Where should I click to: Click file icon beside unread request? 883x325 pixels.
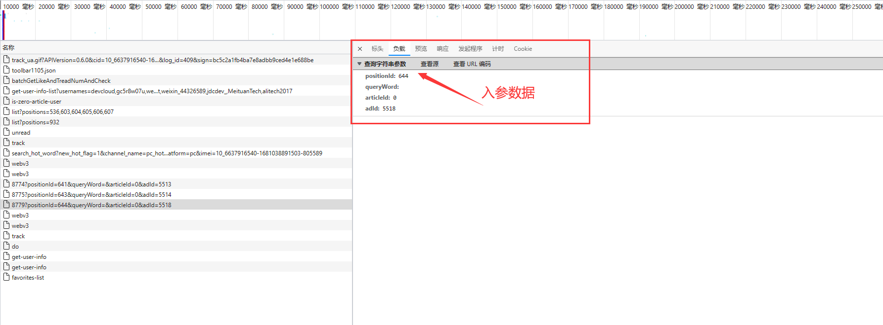tap(6, 132)
